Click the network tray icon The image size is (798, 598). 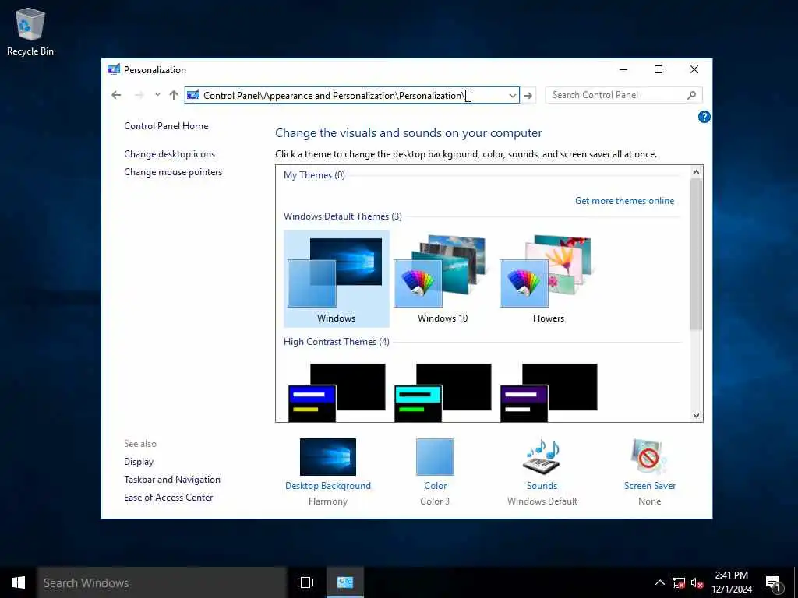click(x=679, y=582)
